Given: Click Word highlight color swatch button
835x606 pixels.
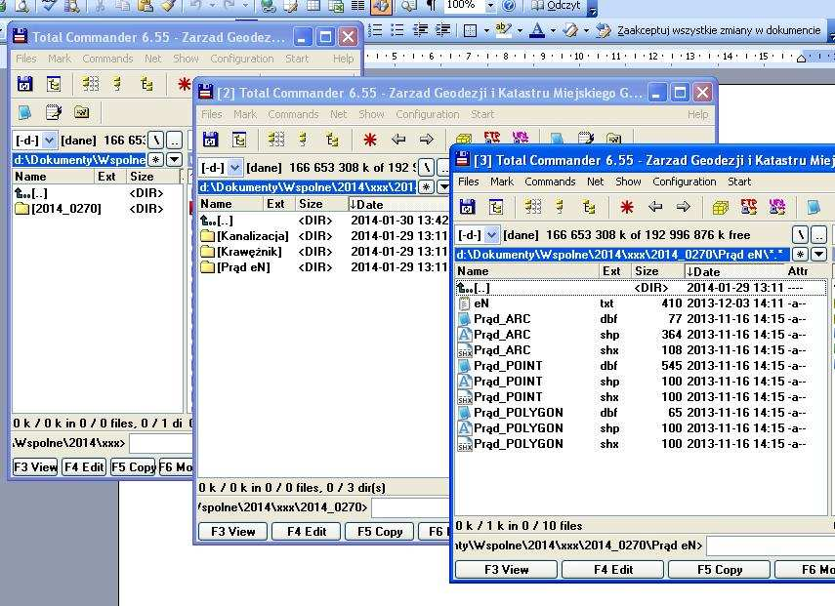Looking at the screenshot, I should coord(504,30).
